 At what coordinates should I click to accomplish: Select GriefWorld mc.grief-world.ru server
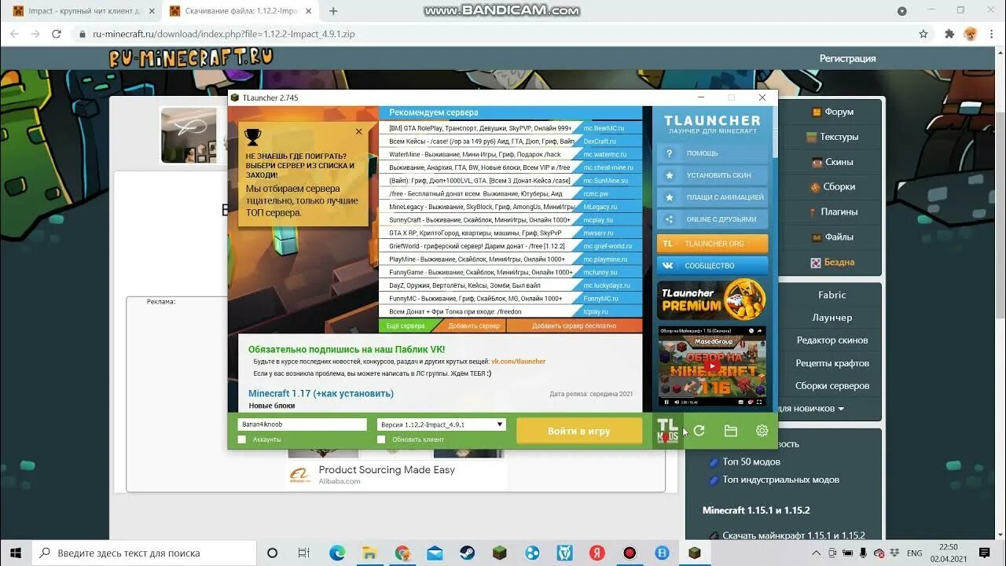coord(510,246)
